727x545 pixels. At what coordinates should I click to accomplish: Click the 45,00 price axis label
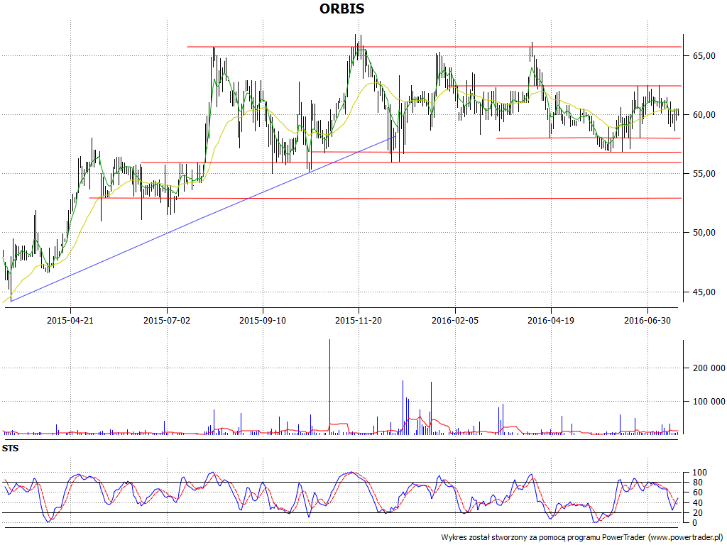[704, 292]
